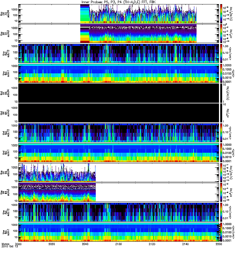The image size is (237, 253).
Task: Click the the fbk scm1 panel color bar
Action: (221, 232)
